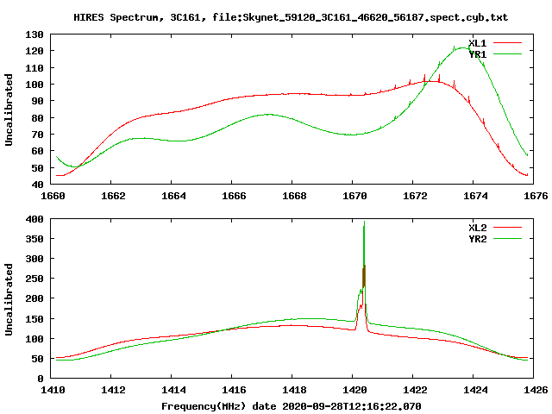Click the 400 y-axis tick label
The height and width of the screenshot is (414, 552).
tap(34, 219)
